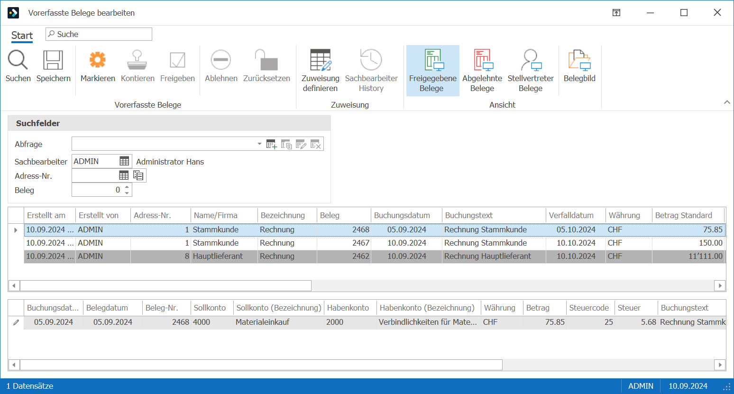The image size is (734, 394).
Task: Select the Hauptlieferant row
Action: point(375,256)
